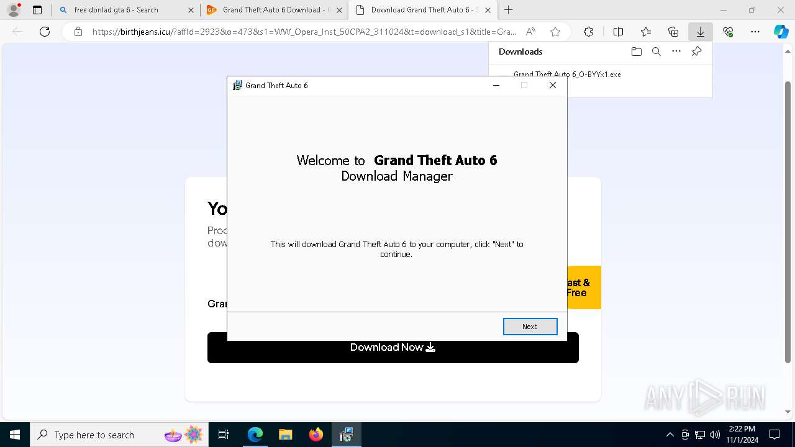The image size is (795, 447).
Task: Click the installer title bar app icon
Action: tap(237, 86)
